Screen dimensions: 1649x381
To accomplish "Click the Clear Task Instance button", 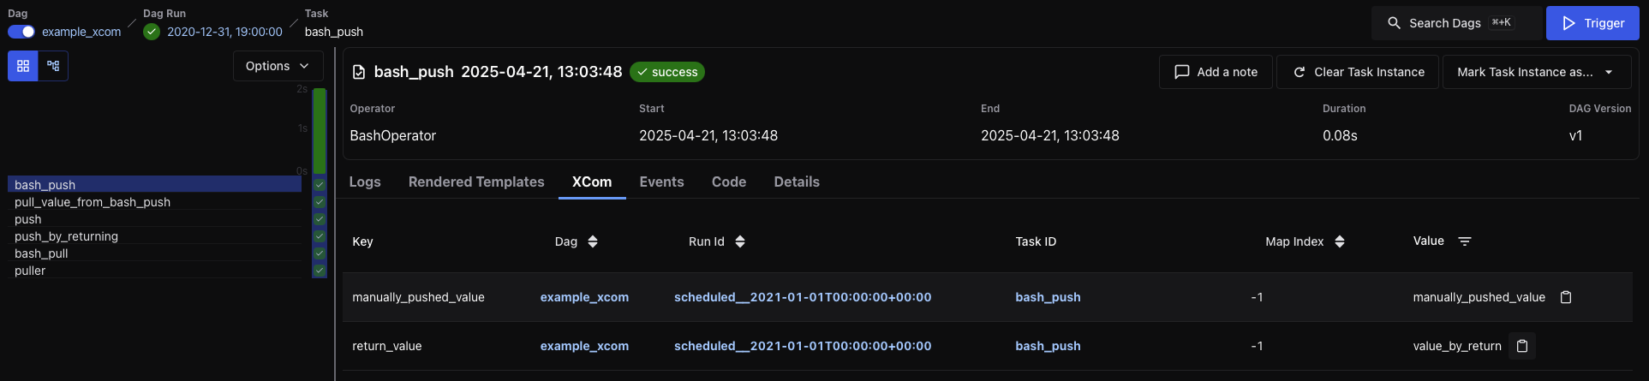I will 1358,72.
